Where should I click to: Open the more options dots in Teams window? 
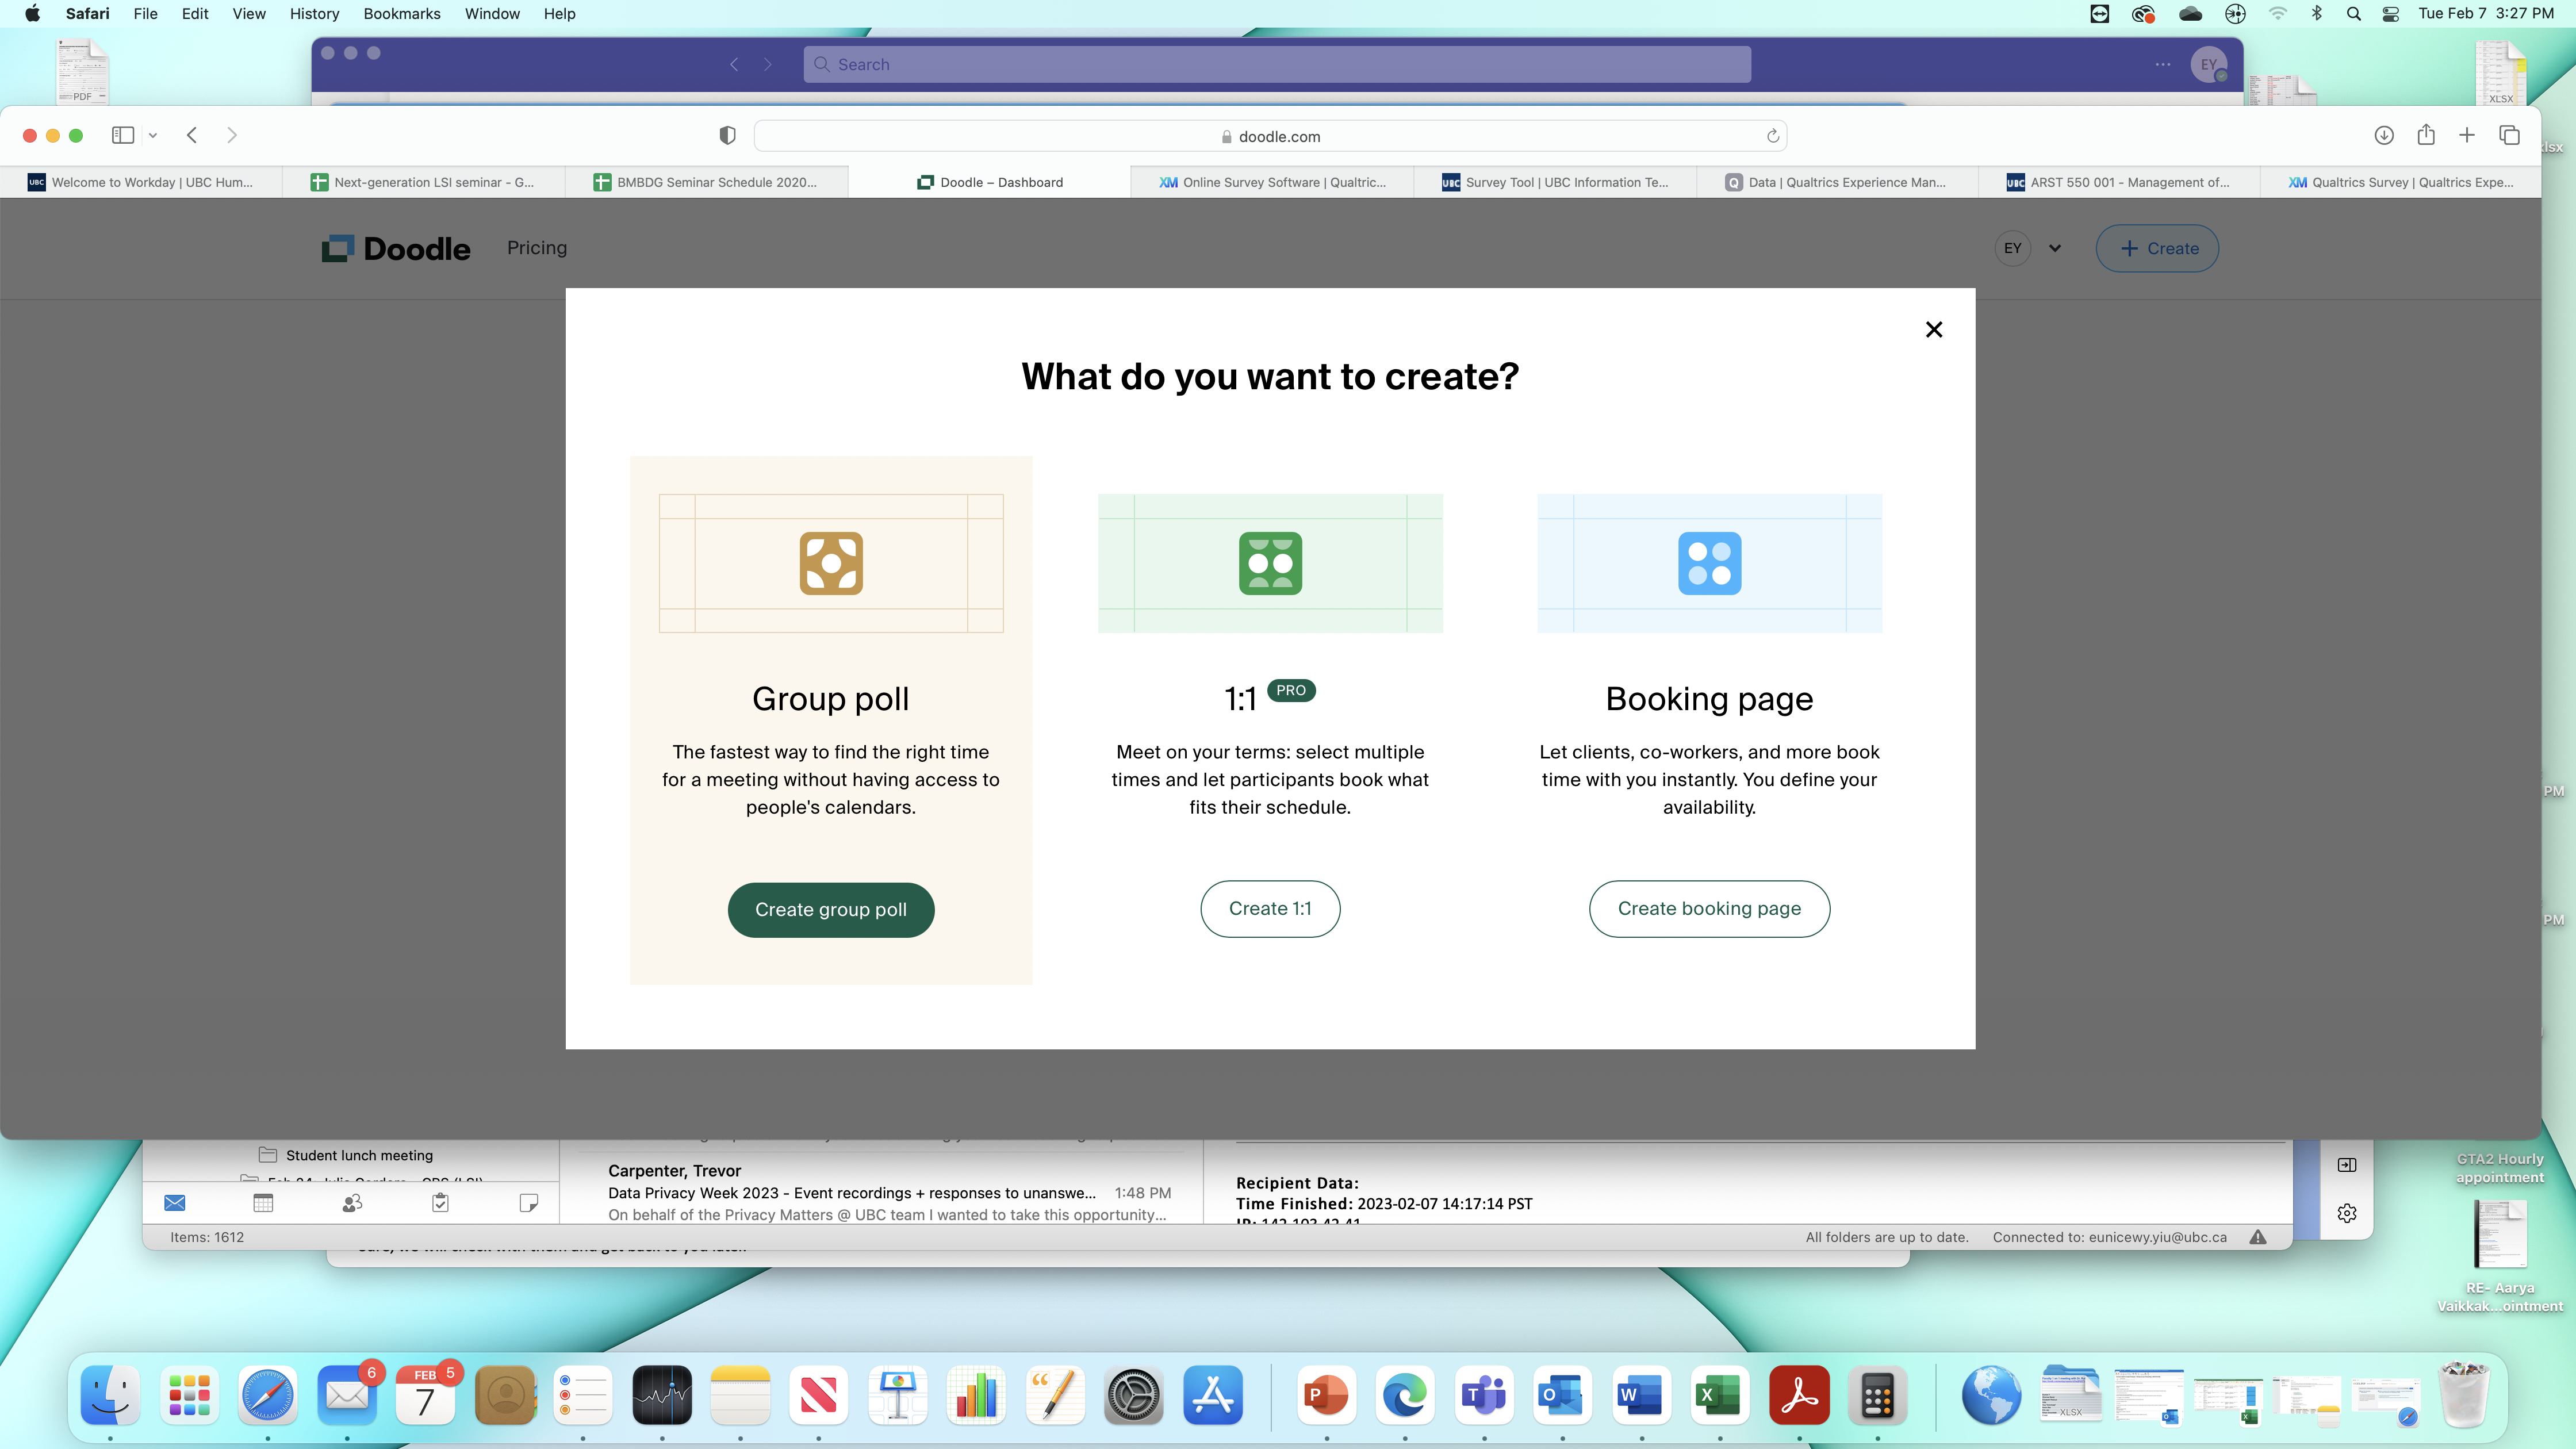pyautogui.click(x=2162, y=64)
